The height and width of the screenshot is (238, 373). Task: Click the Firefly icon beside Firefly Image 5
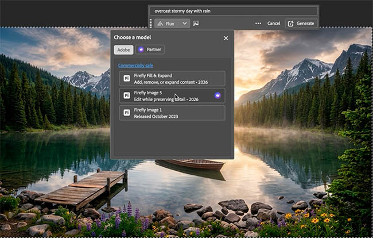(x=127, y=95)
